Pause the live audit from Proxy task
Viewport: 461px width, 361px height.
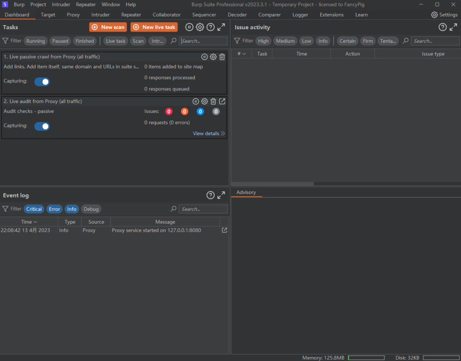point(196,102)
